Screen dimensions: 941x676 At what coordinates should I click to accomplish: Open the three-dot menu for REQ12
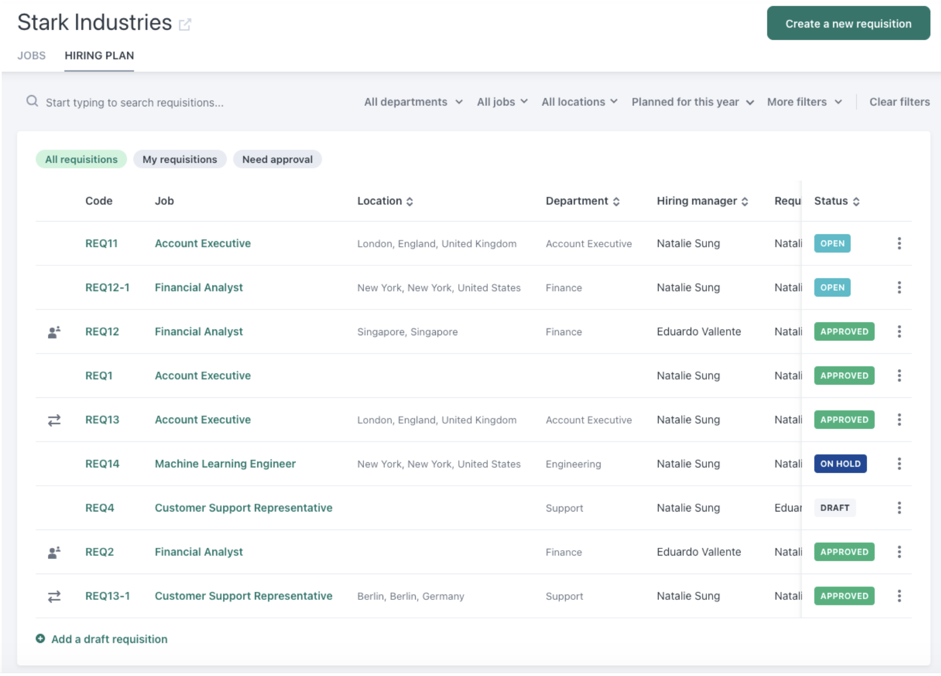(899, 332)
